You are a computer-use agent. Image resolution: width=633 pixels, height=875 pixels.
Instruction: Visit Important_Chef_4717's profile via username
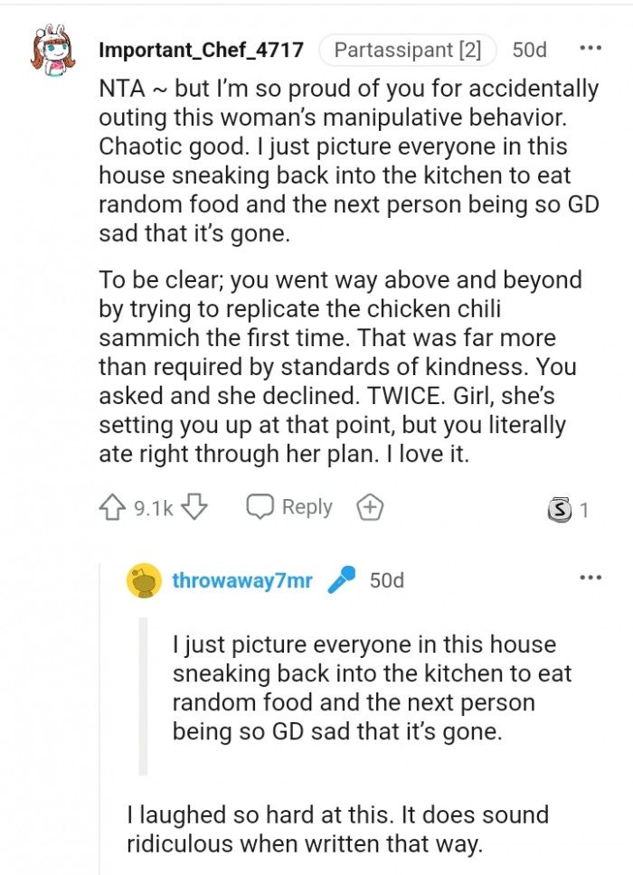201,50
